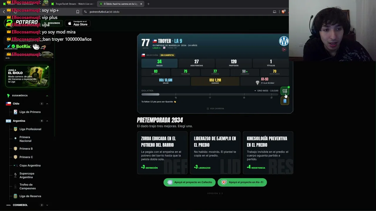Viewport: 376px width, 211px height.
Task: Open Primera Nacional in sidebar
Action: click(x=25, y=139)
